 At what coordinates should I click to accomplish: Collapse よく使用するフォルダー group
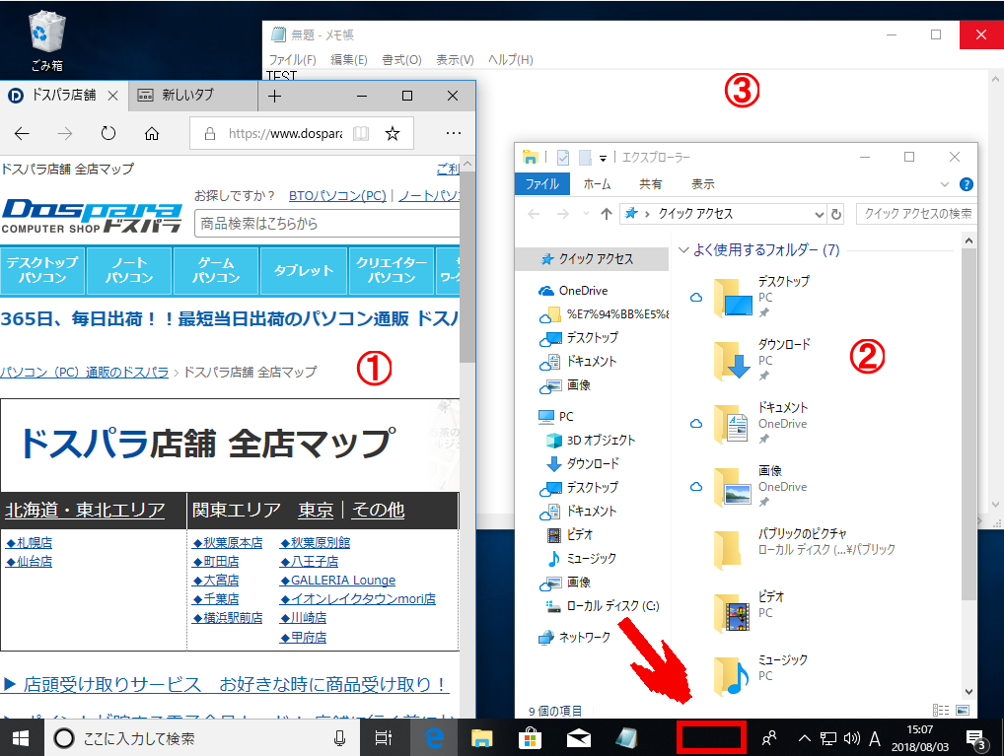683,249
